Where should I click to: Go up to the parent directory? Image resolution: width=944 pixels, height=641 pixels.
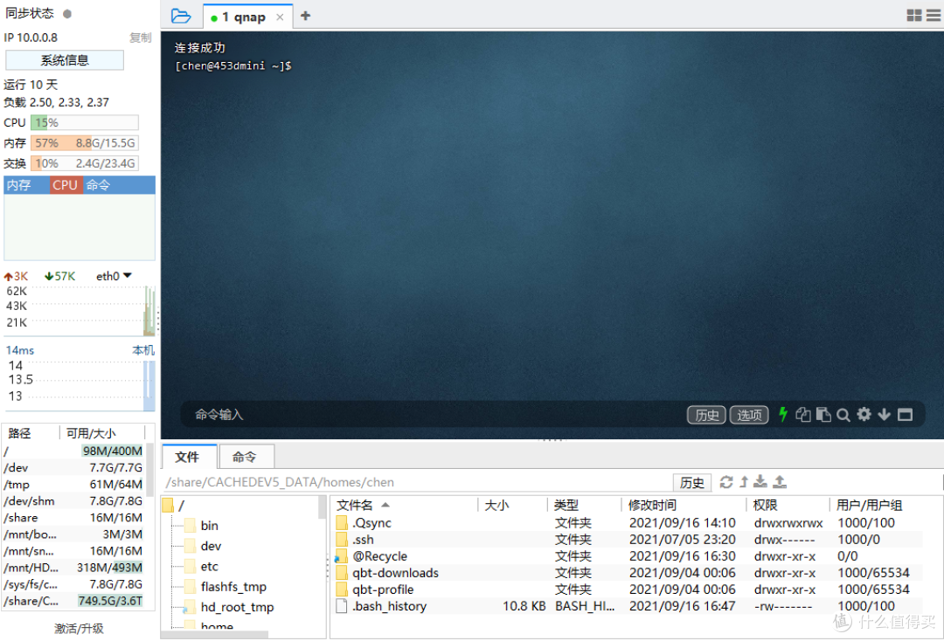click(x=744, y=482)
